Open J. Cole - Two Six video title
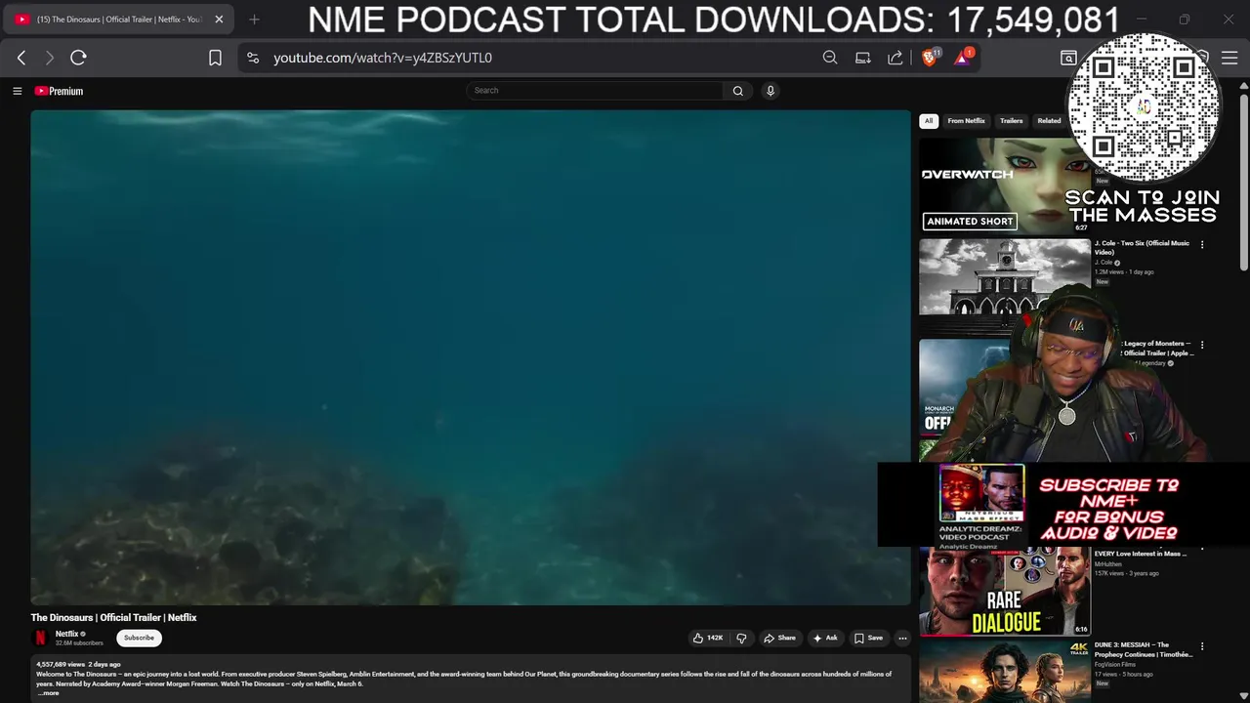 1142,247
